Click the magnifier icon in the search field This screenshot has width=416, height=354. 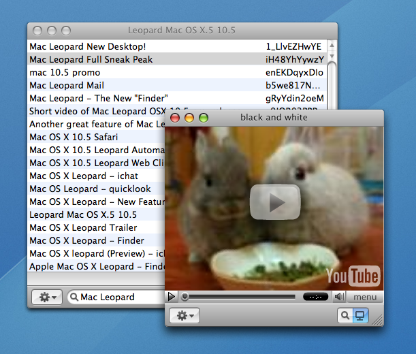(74, 297)
